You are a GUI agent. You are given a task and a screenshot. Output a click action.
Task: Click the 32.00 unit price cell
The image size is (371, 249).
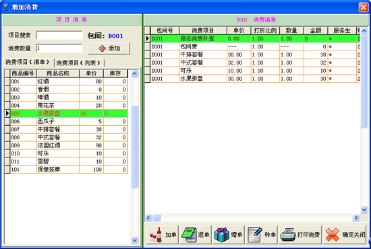[x=239, y=63]
